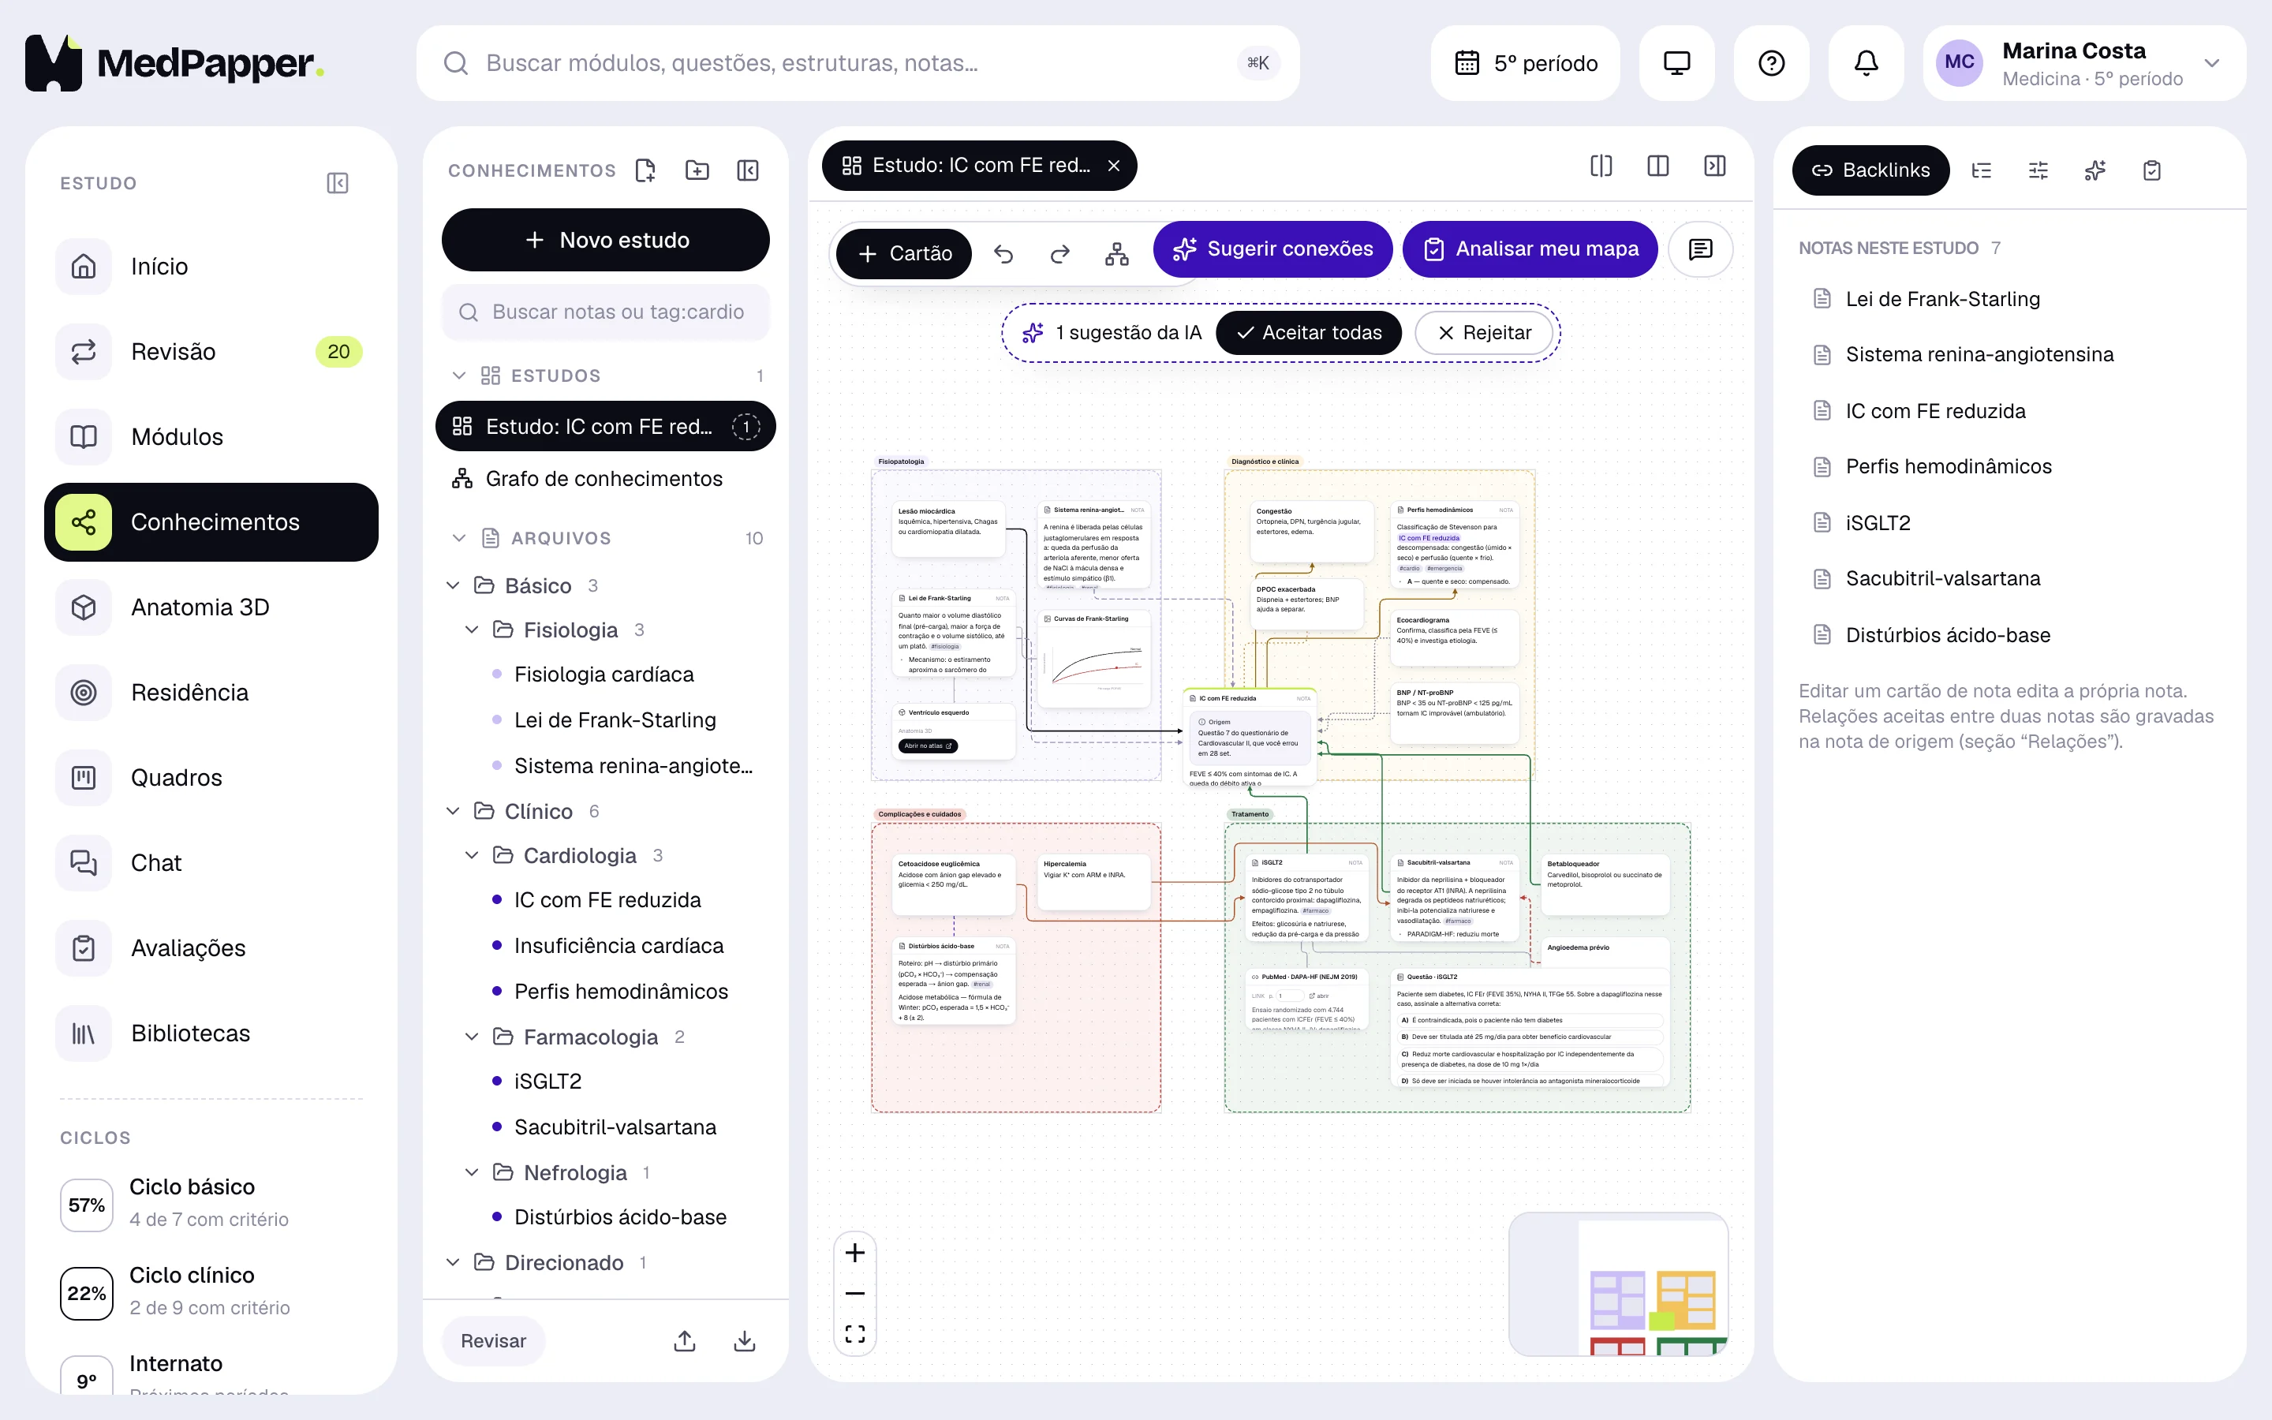Collapse the ARQUIVOS section
The image size is (2272, 1420).
click(459, 538)
